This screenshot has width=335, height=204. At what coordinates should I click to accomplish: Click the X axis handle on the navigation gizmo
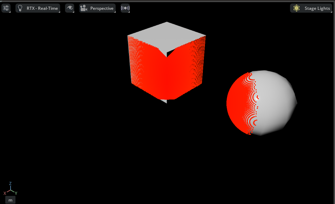(x=4, y=192)
